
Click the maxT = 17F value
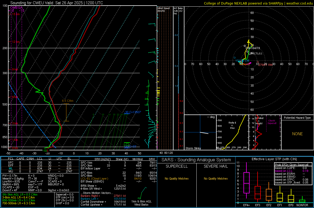point(35,184)
